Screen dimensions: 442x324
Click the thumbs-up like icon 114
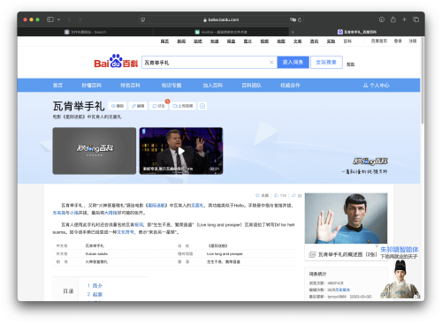tap(277, 195)
